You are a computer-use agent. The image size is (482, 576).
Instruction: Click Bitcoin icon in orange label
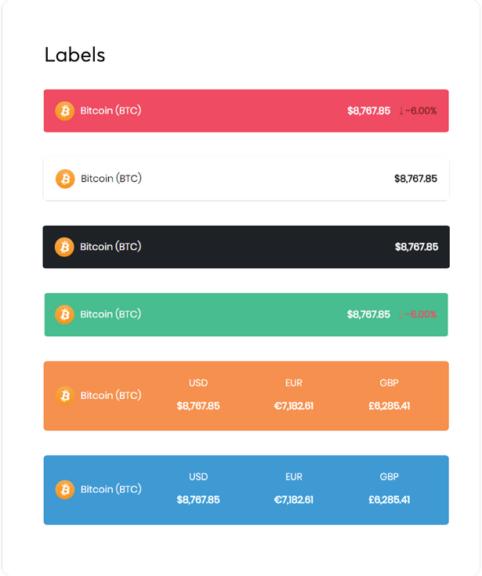65,396
